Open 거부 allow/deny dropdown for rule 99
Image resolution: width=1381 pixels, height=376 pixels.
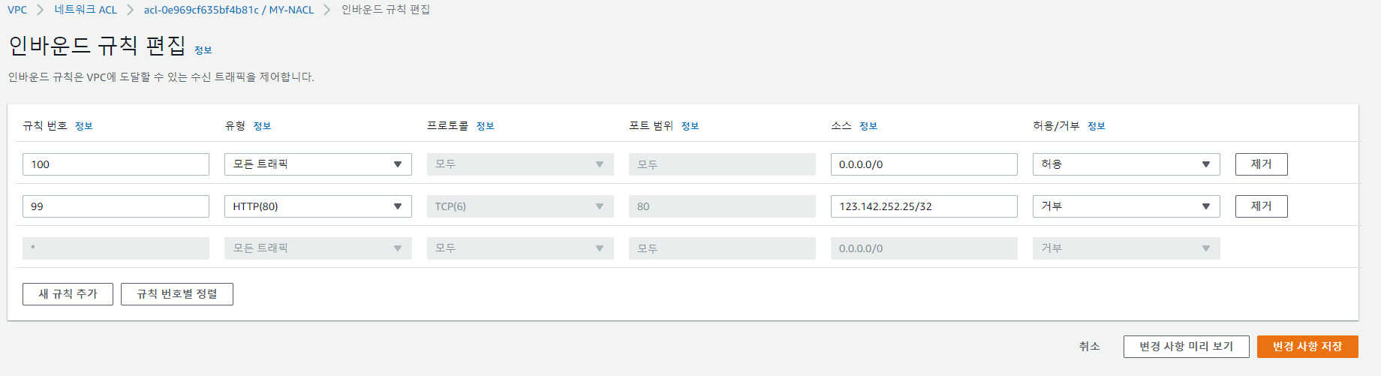click(x=1127, y=206)
